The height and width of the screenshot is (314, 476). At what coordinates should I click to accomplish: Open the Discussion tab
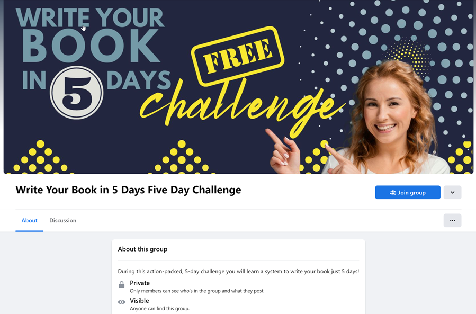click(x=63, y=220)
